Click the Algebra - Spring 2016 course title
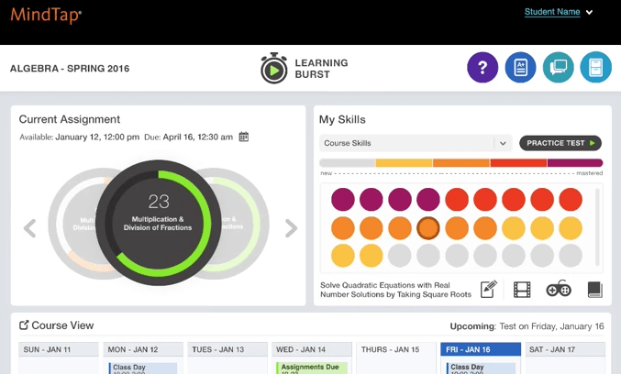Viewport: 621px width, 374px height. pyautogui.click(x=70, y=69)
